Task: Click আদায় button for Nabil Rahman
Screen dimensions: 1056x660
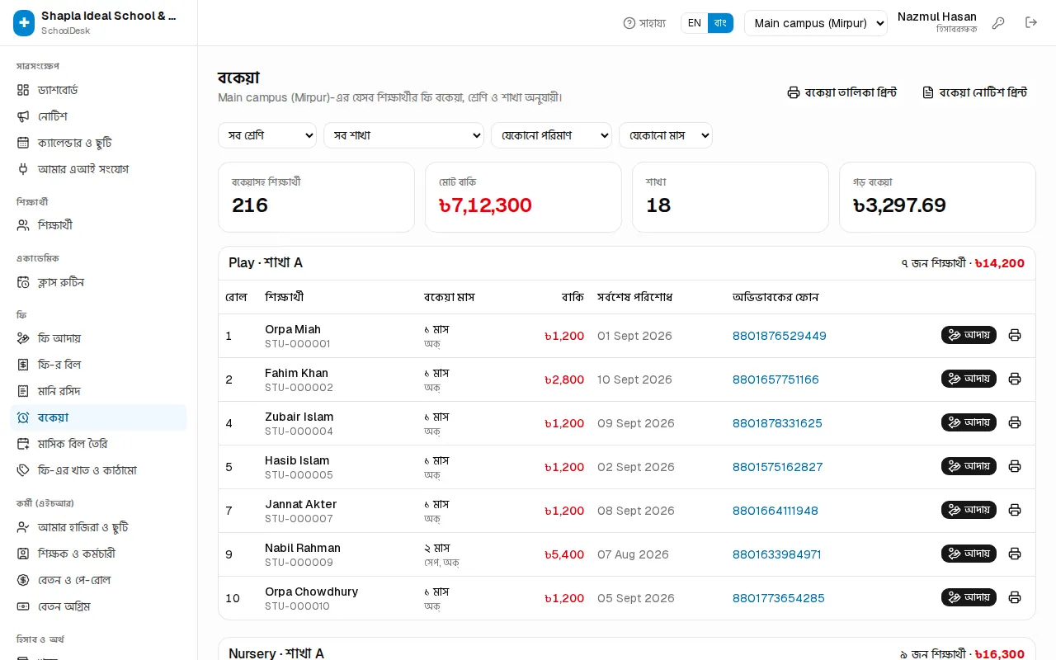Action: pyautogui.click(x=969, y=554)
